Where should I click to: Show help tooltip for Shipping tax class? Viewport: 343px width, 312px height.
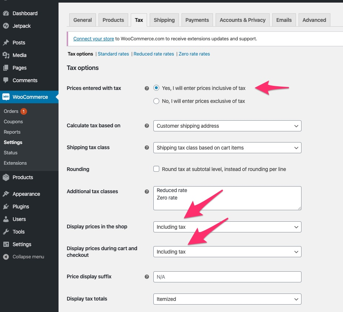pyautogui.click(x=147, y=148)
